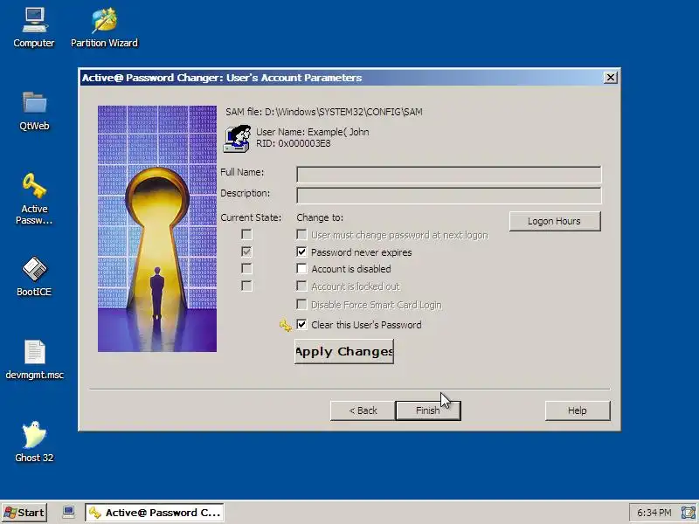Select the QtWeb desktop icon
The height and width of the screenshot is (524, 699).
(x=34, y=111)
